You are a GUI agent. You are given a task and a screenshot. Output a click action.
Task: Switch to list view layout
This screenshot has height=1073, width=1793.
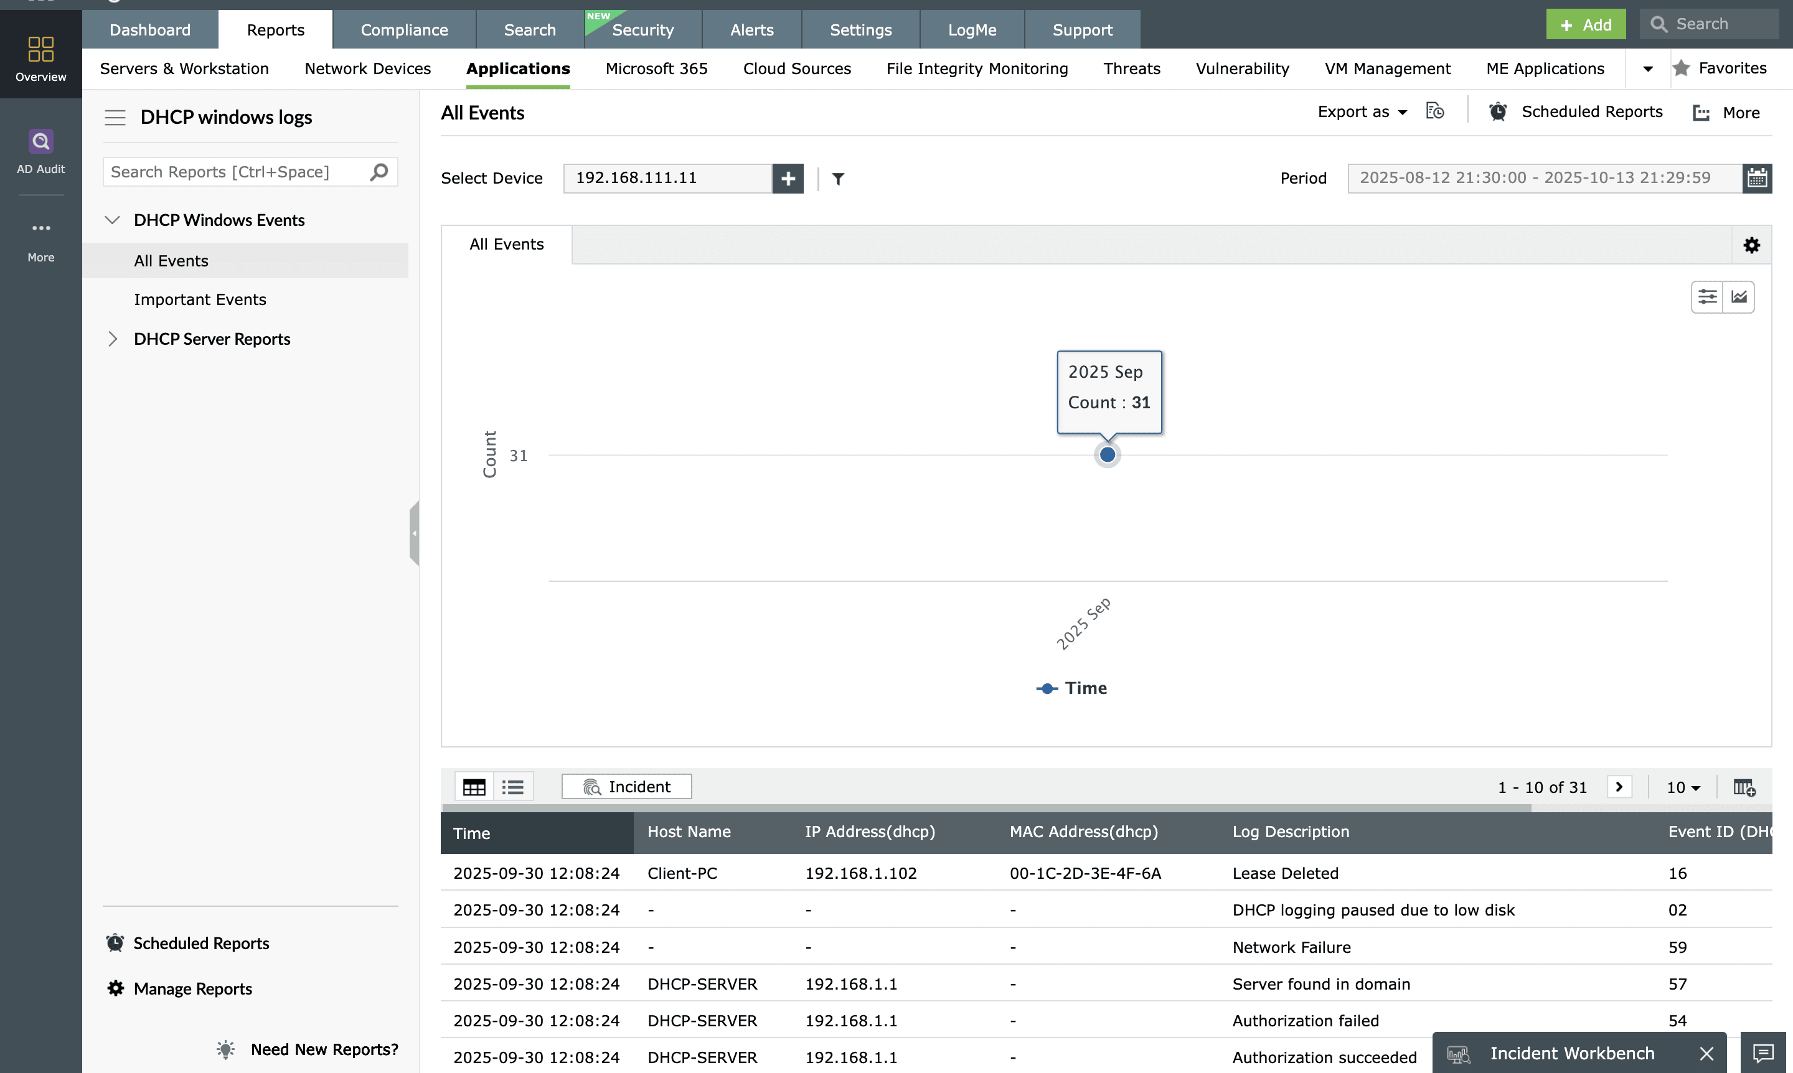513,787
